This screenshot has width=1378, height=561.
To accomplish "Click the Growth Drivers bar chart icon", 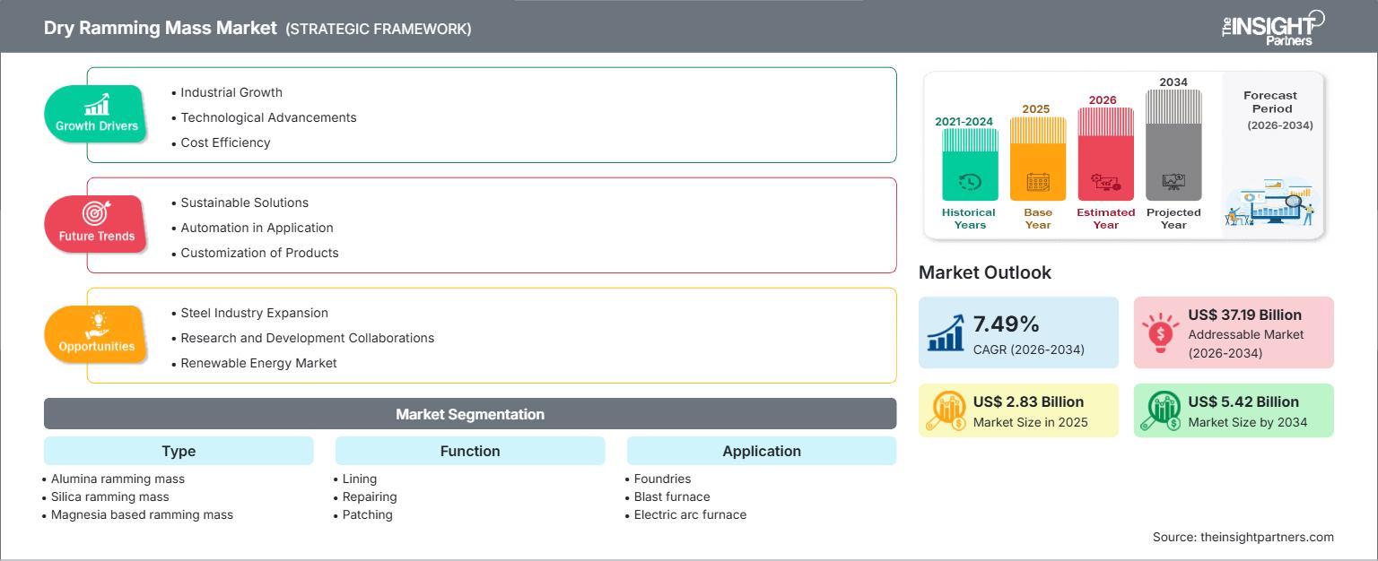I will point(97,104).
